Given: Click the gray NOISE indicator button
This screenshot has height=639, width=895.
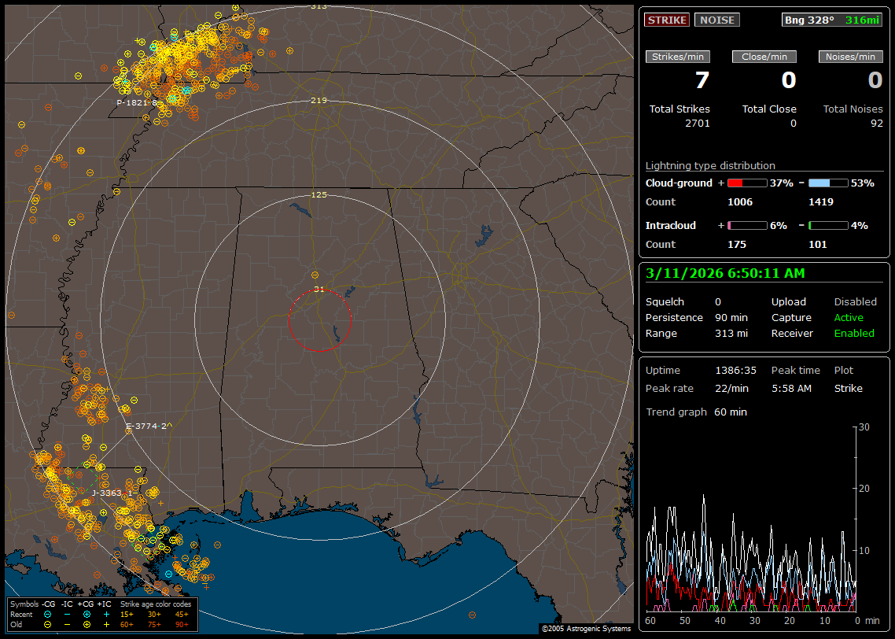Looking at the screenshot, I should click(716, 20).
